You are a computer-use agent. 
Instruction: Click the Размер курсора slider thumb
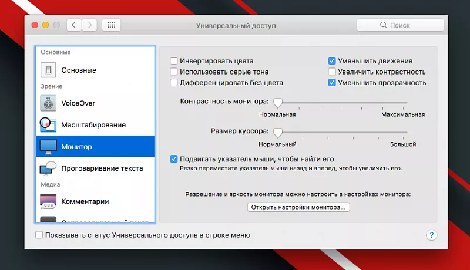click(278, 132)
